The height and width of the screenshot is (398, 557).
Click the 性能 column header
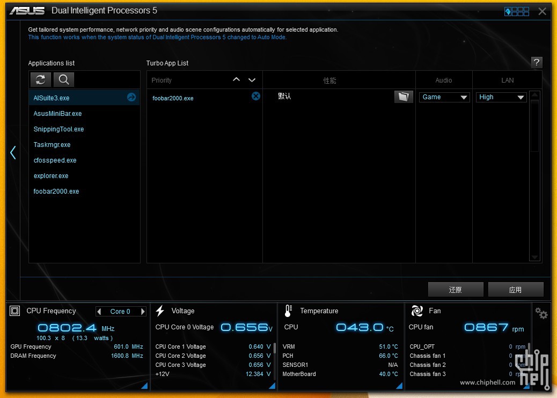[x=329, y=80]
